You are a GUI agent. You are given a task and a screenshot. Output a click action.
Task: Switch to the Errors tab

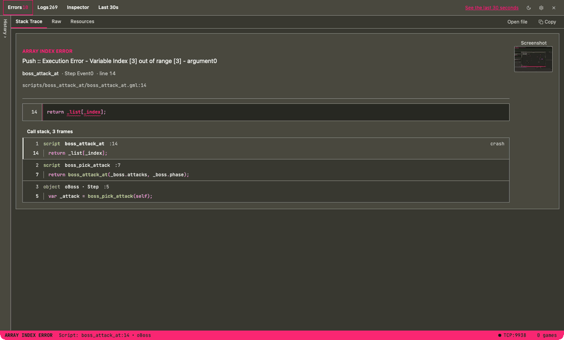click(18, 7)
